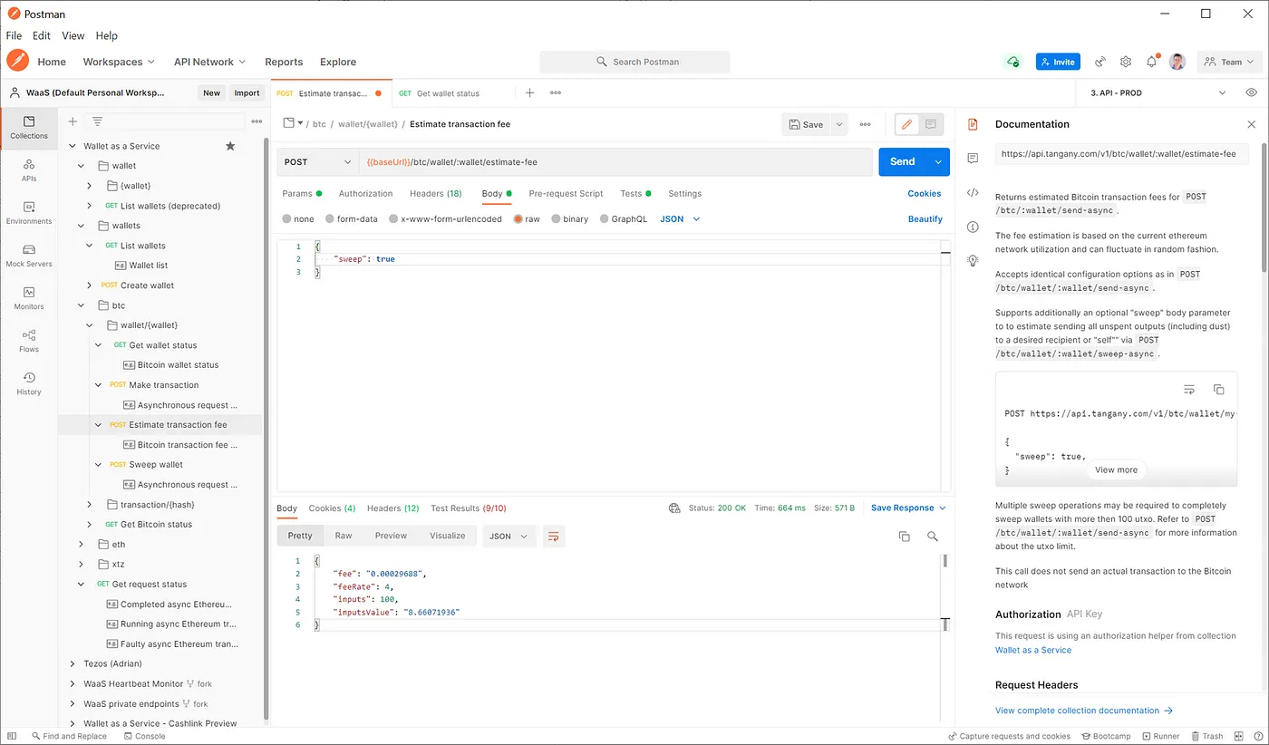
Task: Open the Comments icon in right sidebar
Action: pos(973,158)
